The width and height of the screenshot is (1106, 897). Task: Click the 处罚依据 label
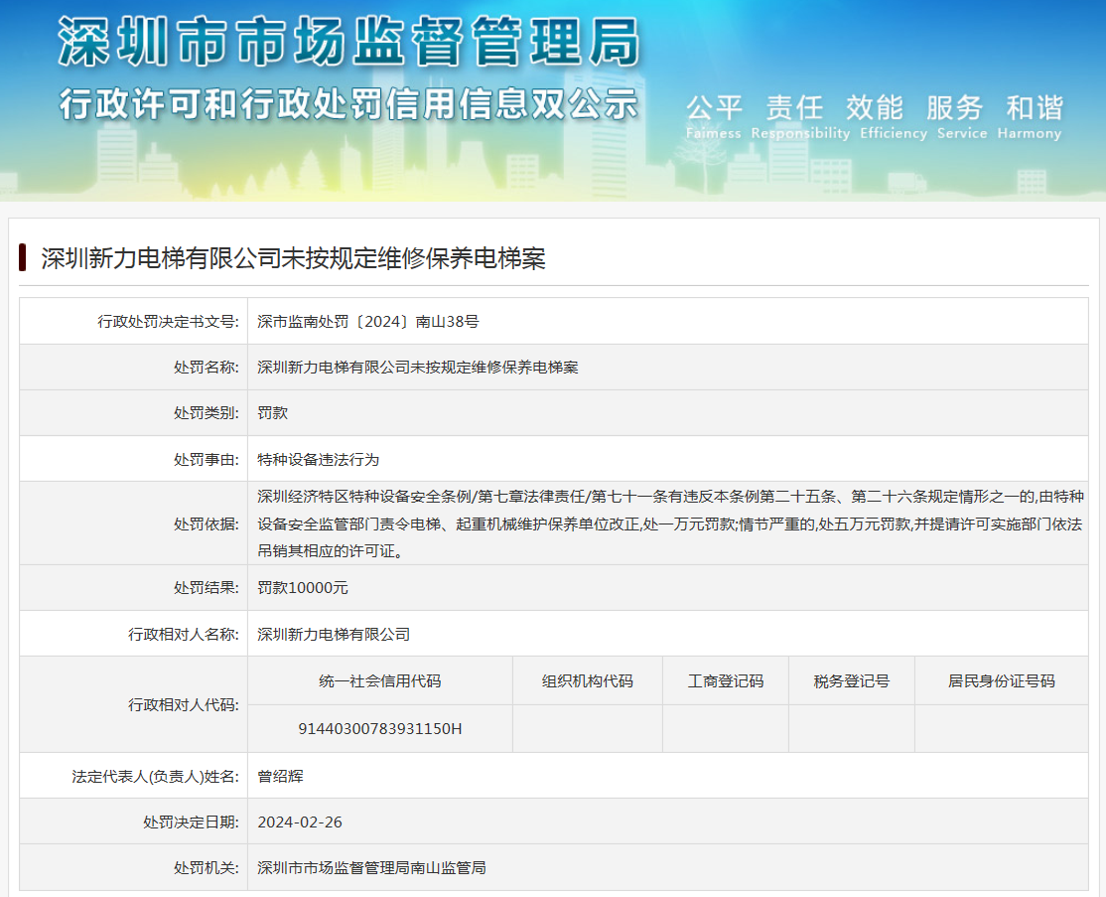point(206,524)
